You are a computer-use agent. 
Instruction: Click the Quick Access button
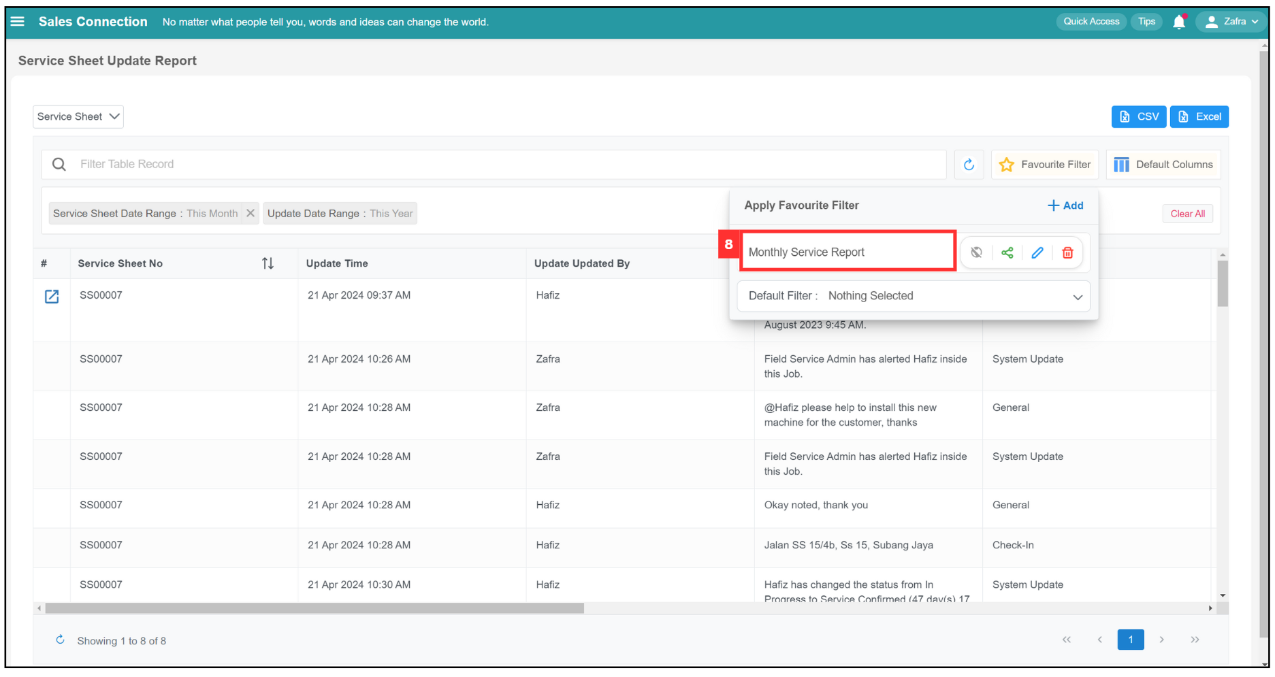click(1091, 22)
